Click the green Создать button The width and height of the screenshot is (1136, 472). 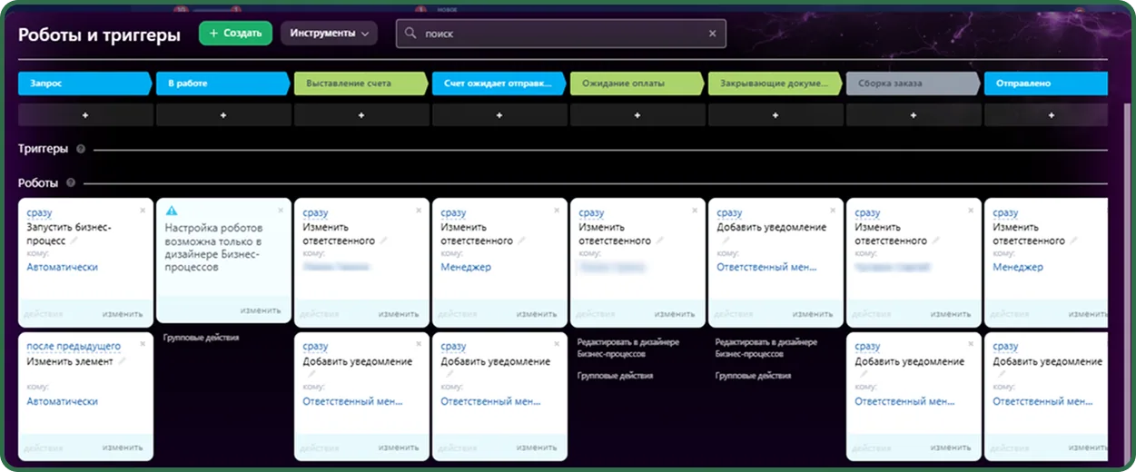pyautogui.click(x=235, y=34)
